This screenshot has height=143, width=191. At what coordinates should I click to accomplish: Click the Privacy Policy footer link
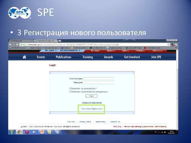pos(85,122)
